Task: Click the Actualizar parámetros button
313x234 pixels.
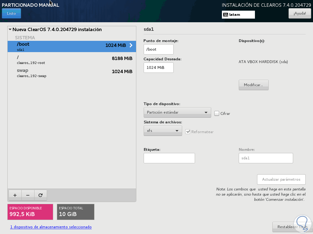Action: (281, 179)
